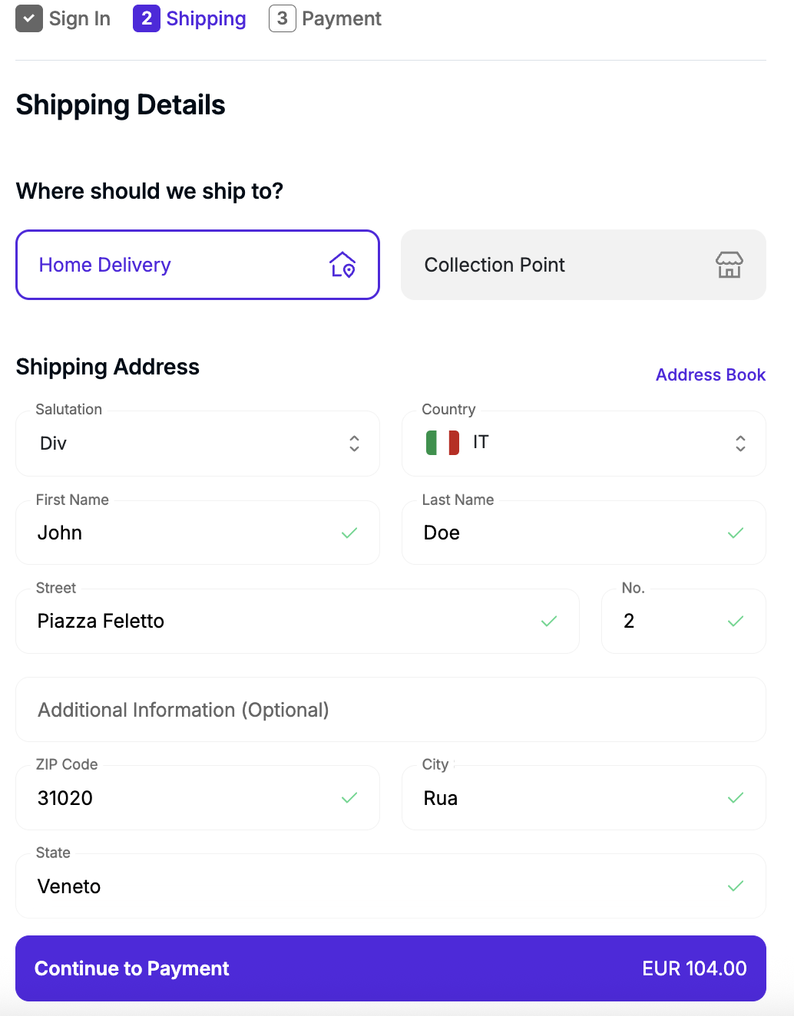Open the Address Book link
The image size is (794, 1016).
(710, 374)
